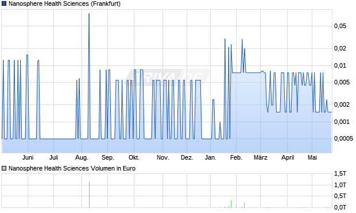Click the 'März' month label
The width and height of the screenshot is (356, 213).
coord(261,157)
